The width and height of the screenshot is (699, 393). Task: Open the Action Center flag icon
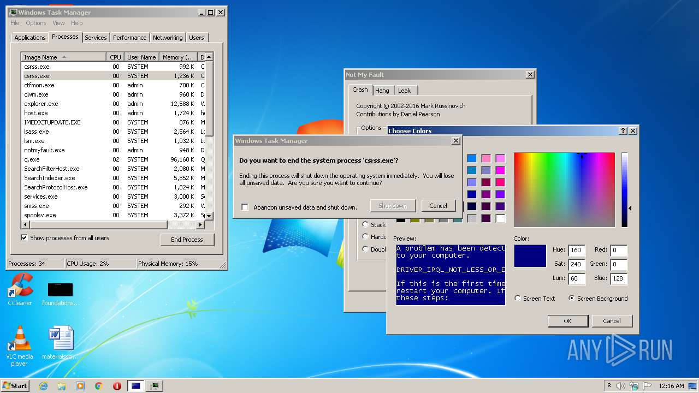pyautogui.click(x=648, y=386)
